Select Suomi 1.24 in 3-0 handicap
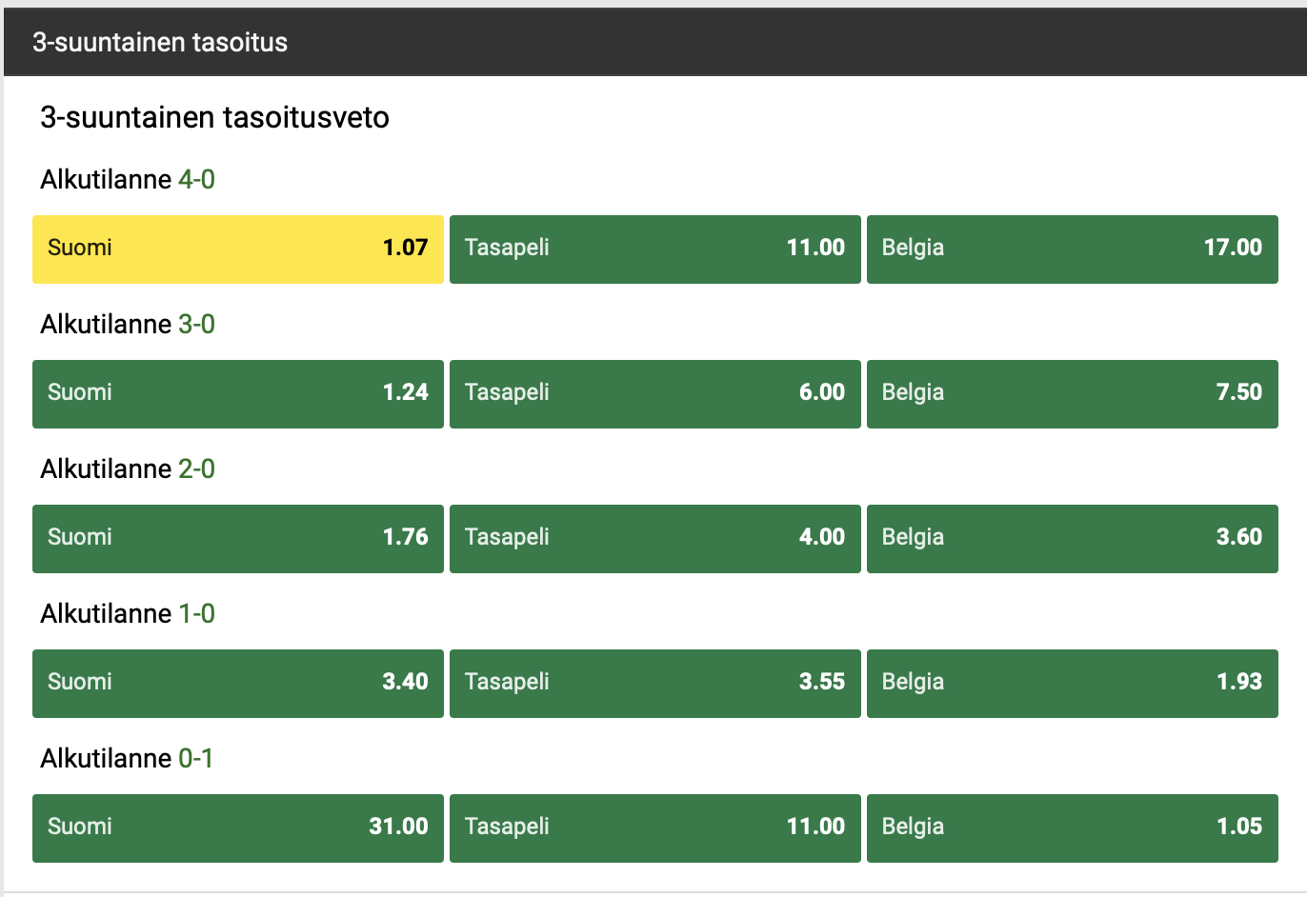Screen dimensions: 1307x897 238,394
